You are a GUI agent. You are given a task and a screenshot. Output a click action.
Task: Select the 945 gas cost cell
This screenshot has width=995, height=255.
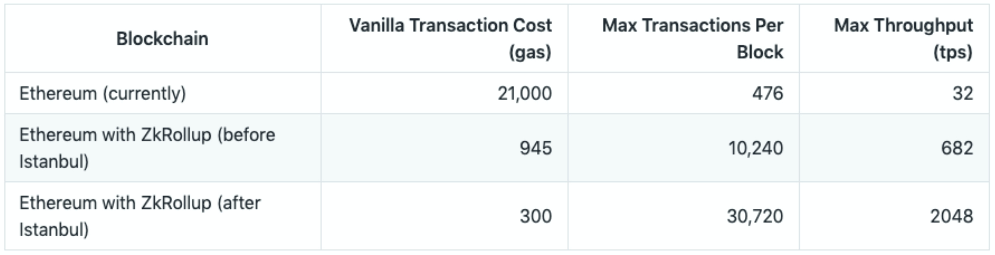coord(536,148)
